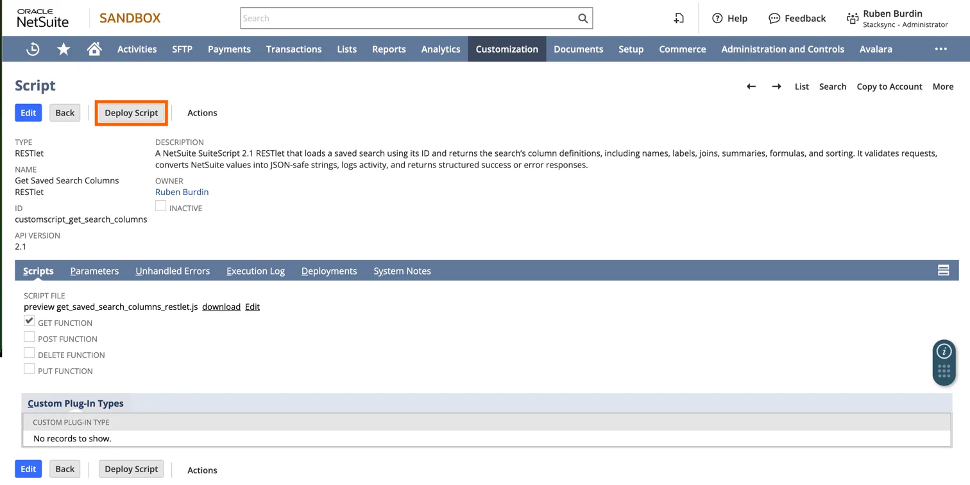Open the Analytics menu

pos(441,49)
